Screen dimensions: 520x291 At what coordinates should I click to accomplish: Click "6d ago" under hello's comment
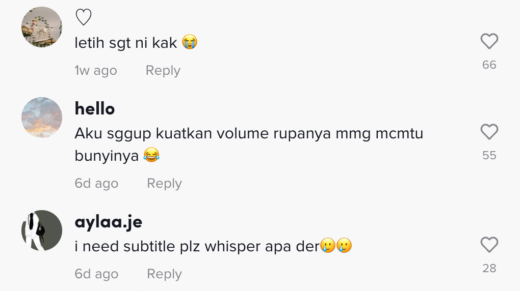(x=96, y=184)
